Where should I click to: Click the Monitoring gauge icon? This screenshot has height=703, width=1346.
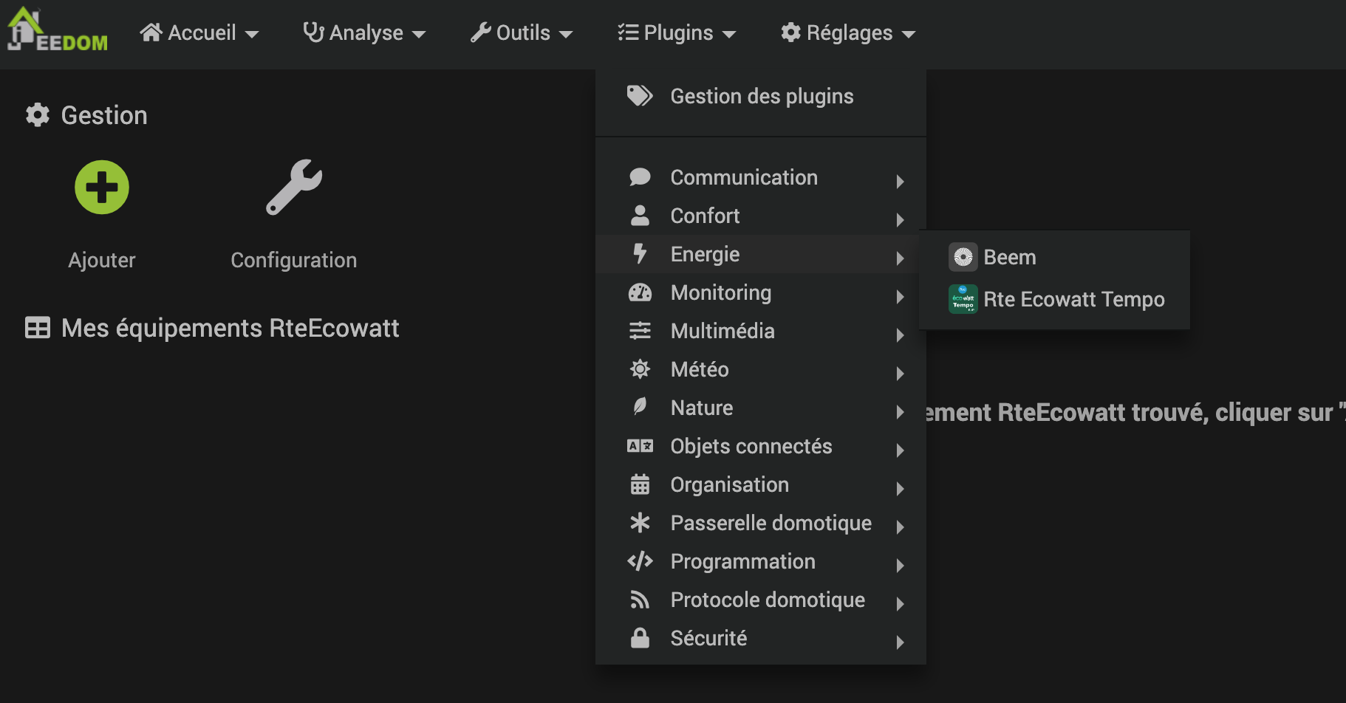(x=640, y=292)
